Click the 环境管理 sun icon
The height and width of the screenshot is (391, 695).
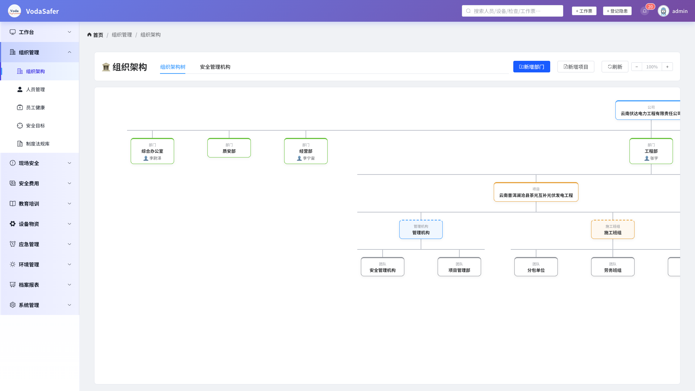[x=13, y=264]
